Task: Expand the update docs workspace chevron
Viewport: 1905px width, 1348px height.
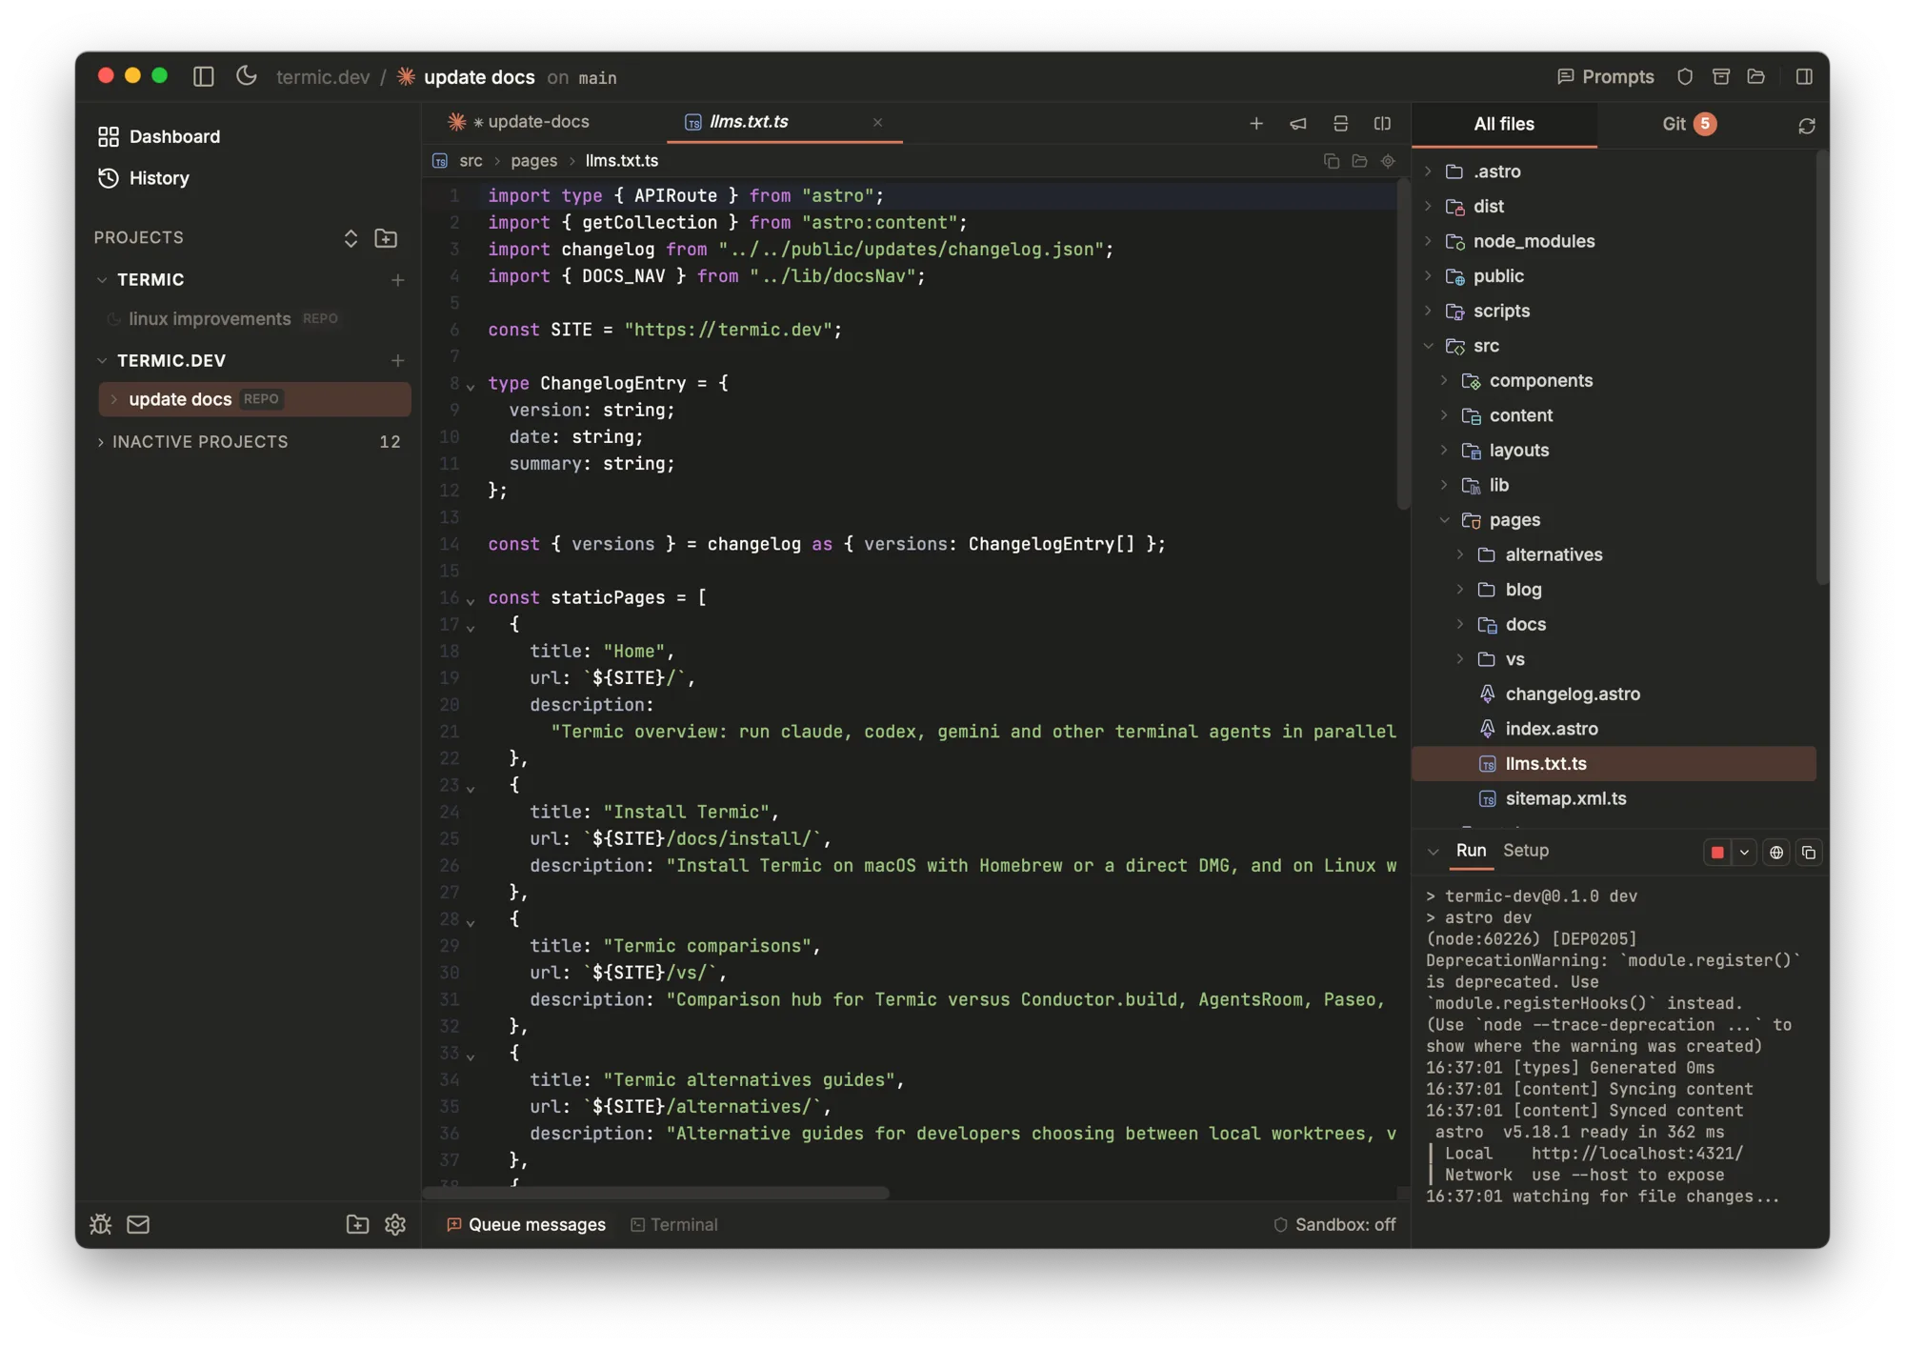Action: coord(113,399)
